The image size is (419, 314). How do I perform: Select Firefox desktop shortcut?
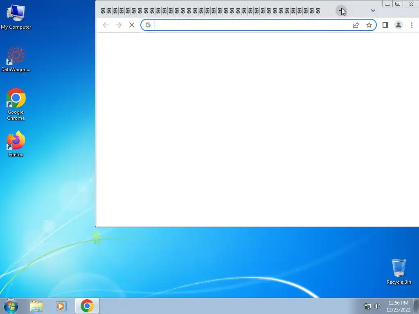pyautogui.click(x=16, y=144)
